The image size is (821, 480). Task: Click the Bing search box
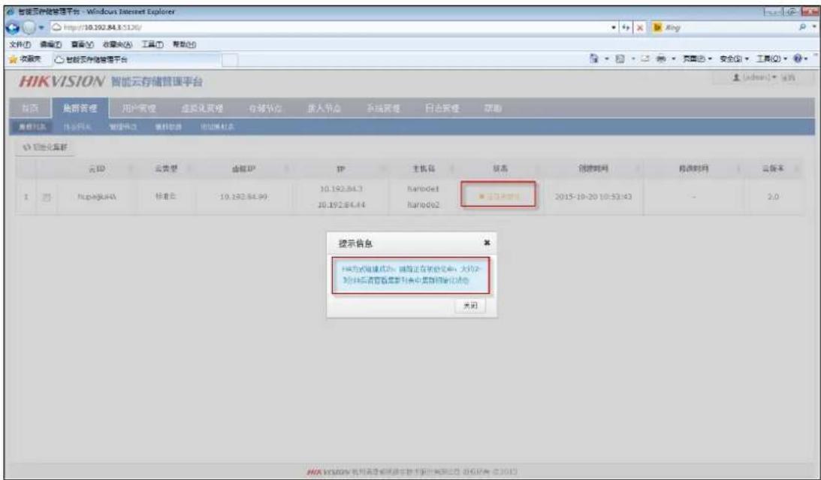click(728, 27)
